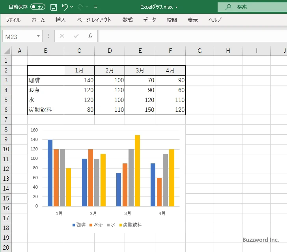Click the 炭酸飲料 legend entry in chart
Viewport: 287px width, 252px height.
(131, 225)
